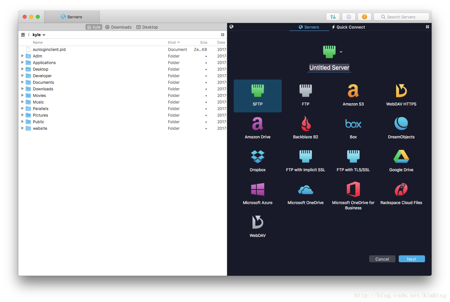
Task: Expand the Developer folder
Action: point(22,76)
